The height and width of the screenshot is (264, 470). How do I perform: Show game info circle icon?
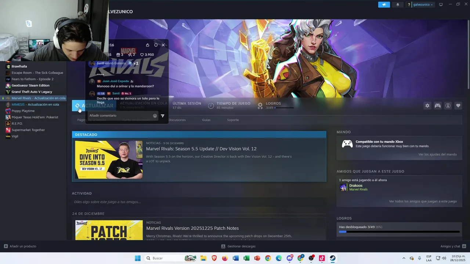448,106
